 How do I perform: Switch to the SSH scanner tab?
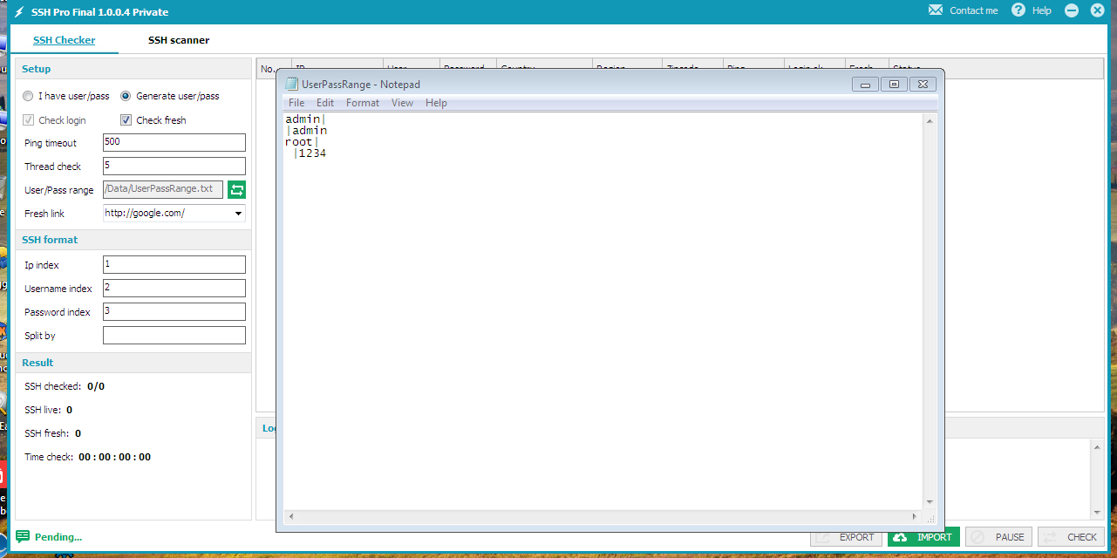point(178,39)
